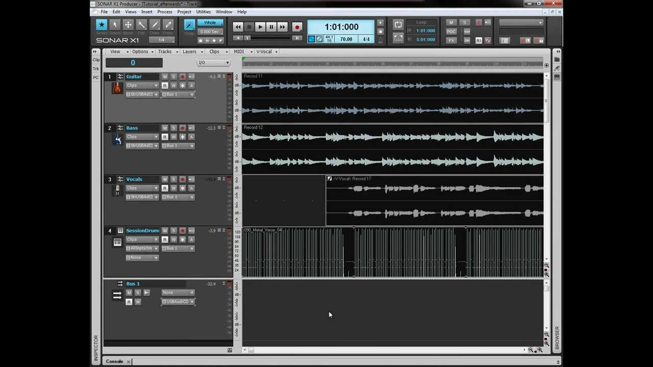Open track view Tracks dropdown

point(167,51)
